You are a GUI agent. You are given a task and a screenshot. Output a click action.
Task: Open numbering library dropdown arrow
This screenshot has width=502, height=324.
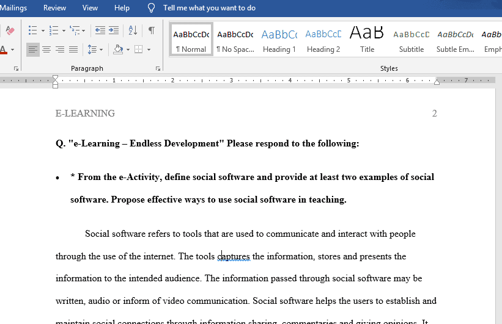click(x=64, y=31)
